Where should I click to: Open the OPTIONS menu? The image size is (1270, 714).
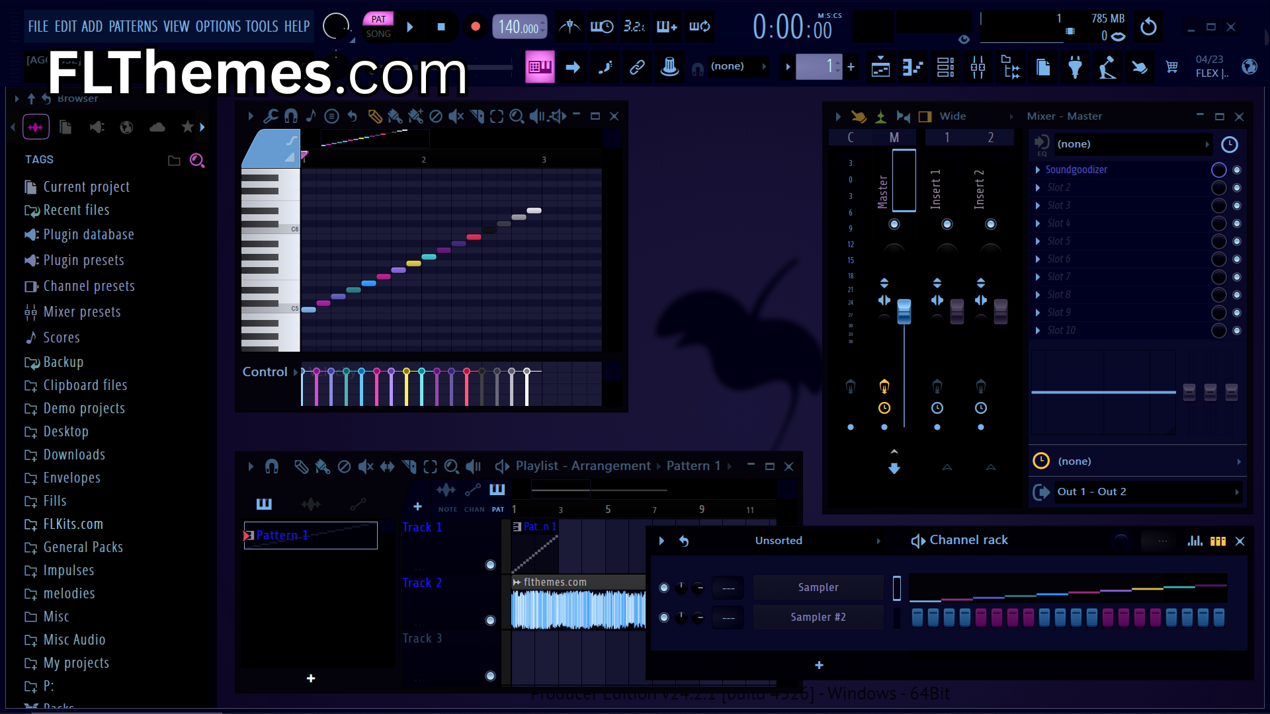coord(218,26)
